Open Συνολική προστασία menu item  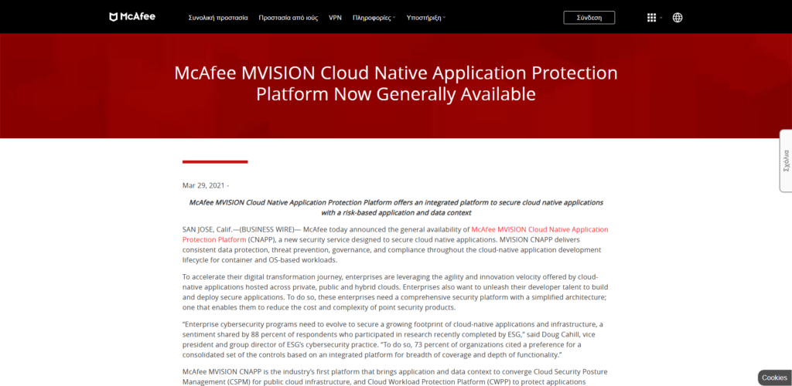pyautogui.click(x=218, y=18)
